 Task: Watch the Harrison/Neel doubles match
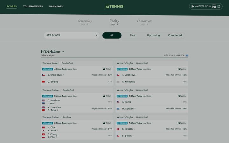coord(107,96)
